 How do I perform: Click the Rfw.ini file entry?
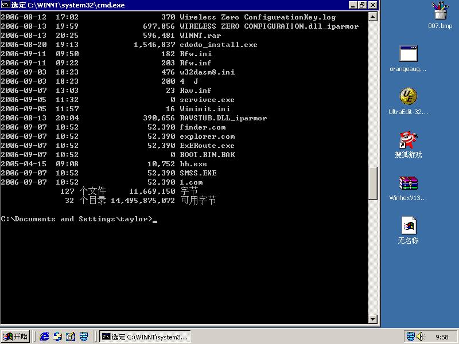196,54
